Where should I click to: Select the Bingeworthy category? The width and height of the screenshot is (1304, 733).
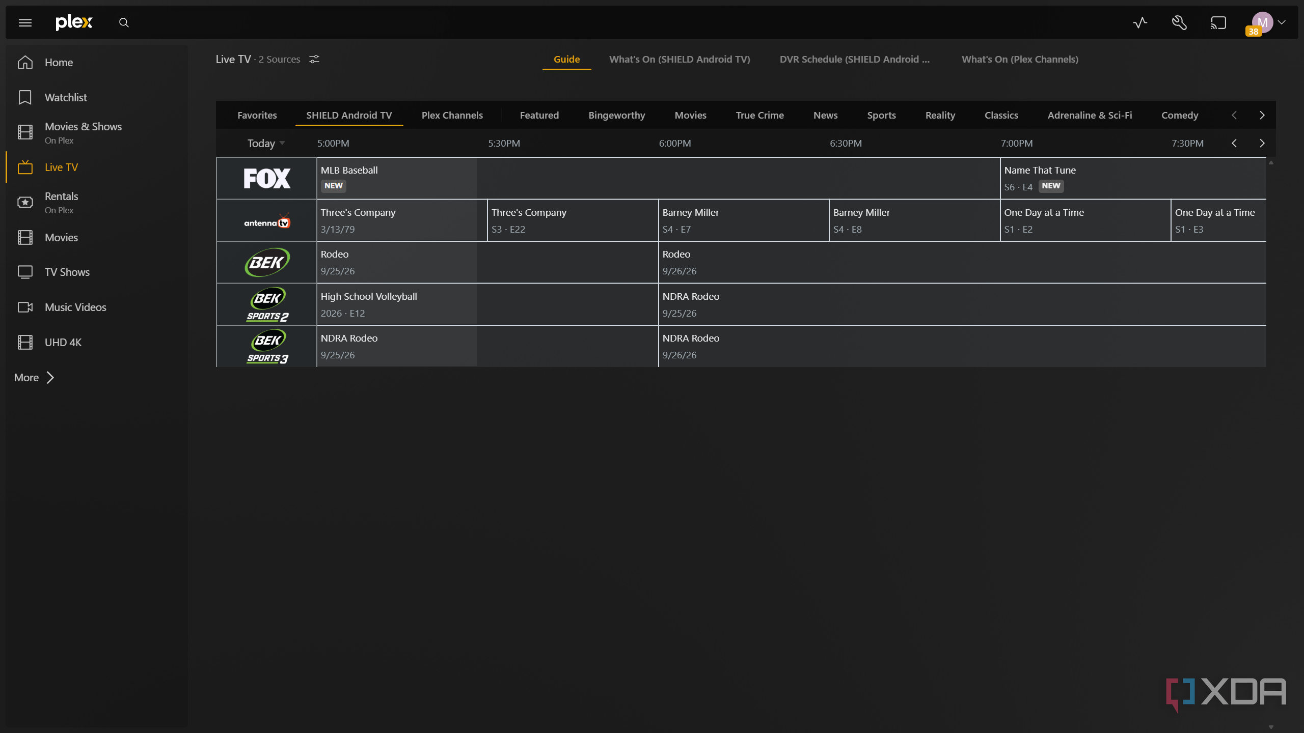(617, 115)
